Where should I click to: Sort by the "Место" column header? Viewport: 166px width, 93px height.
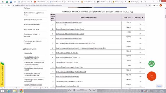click(53, 17)
